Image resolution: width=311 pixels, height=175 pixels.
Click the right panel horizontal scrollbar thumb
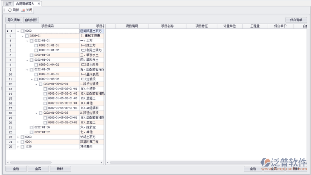(x=187, y=163)
